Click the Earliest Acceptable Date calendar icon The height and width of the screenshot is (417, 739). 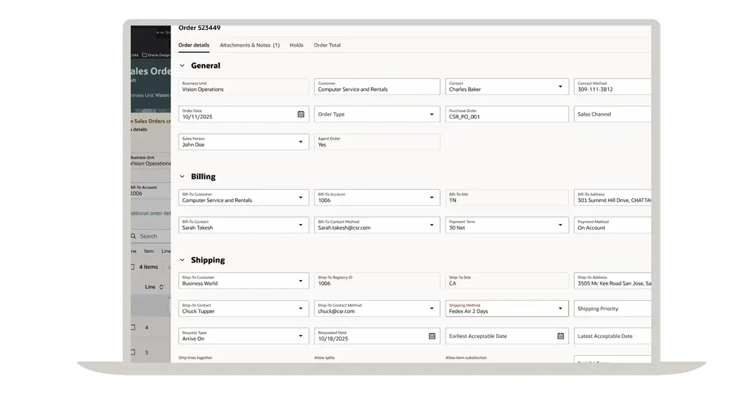tap(560, 336)
